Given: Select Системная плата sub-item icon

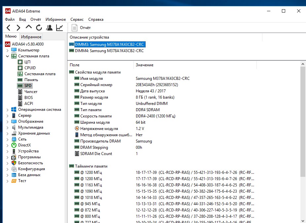Looking at the screenshot, I should pos(20,74).
